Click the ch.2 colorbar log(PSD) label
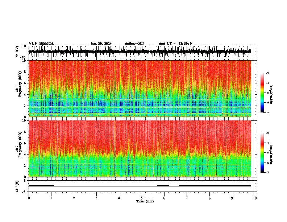Screen dimensions: 287x222 pos(271,154)
